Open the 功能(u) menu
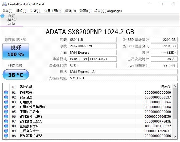 [x=35, y=11]
